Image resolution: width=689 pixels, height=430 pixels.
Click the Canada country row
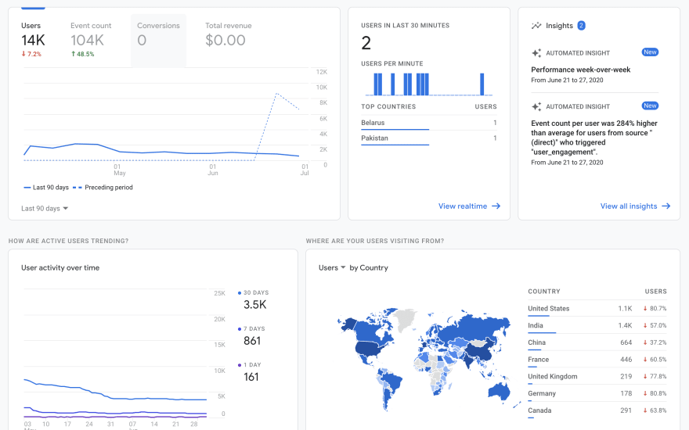coord(597,410)
